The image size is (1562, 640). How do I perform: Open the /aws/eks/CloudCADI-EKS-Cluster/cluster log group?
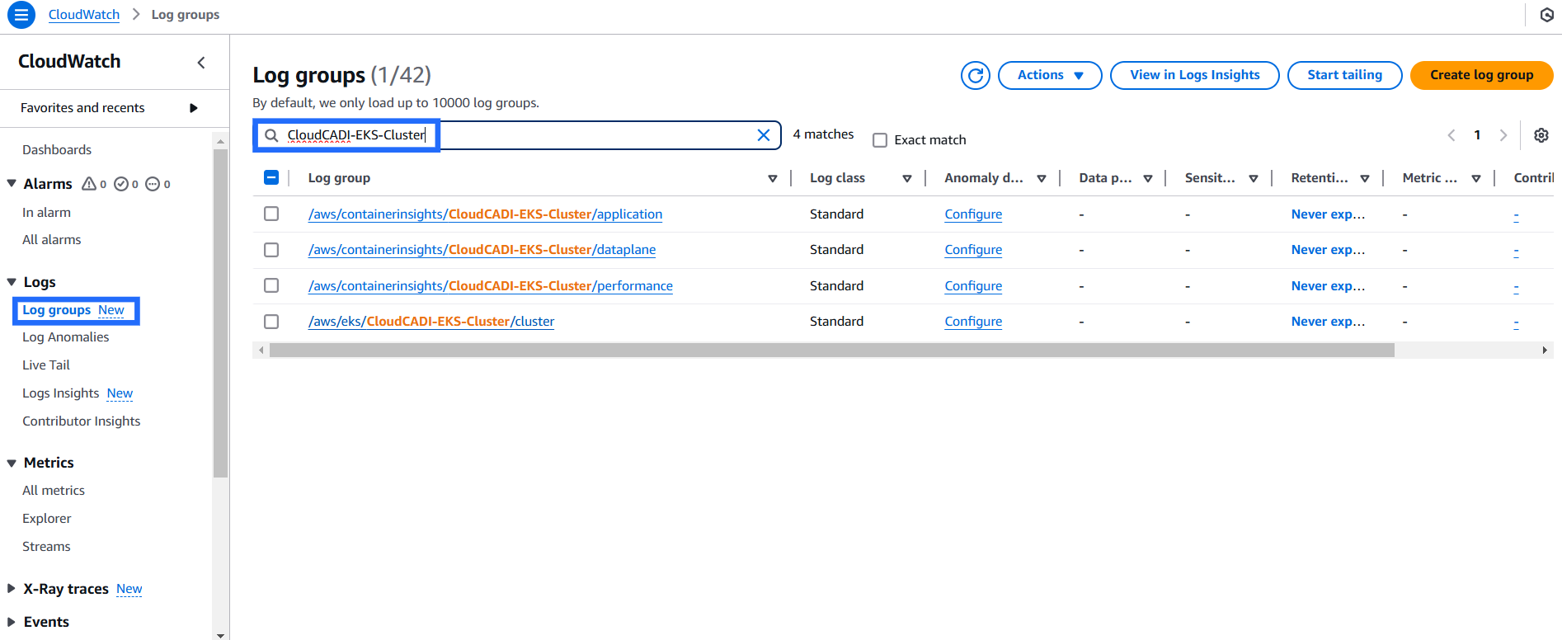[430, 322]
